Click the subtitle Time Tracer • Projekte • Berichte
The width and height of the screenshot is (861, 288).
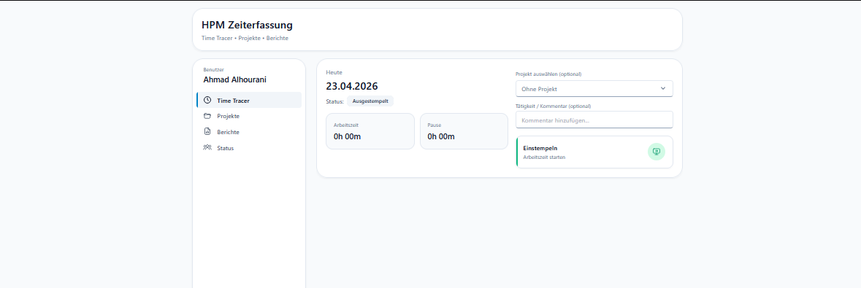(x=245, y=39)
